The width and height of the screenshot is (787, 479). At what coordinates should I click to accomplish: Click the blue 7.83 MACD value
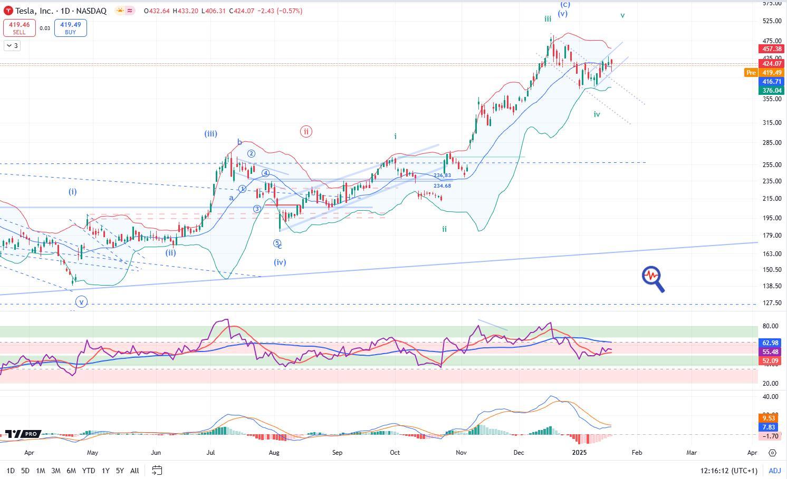click(x=769, y=427)
